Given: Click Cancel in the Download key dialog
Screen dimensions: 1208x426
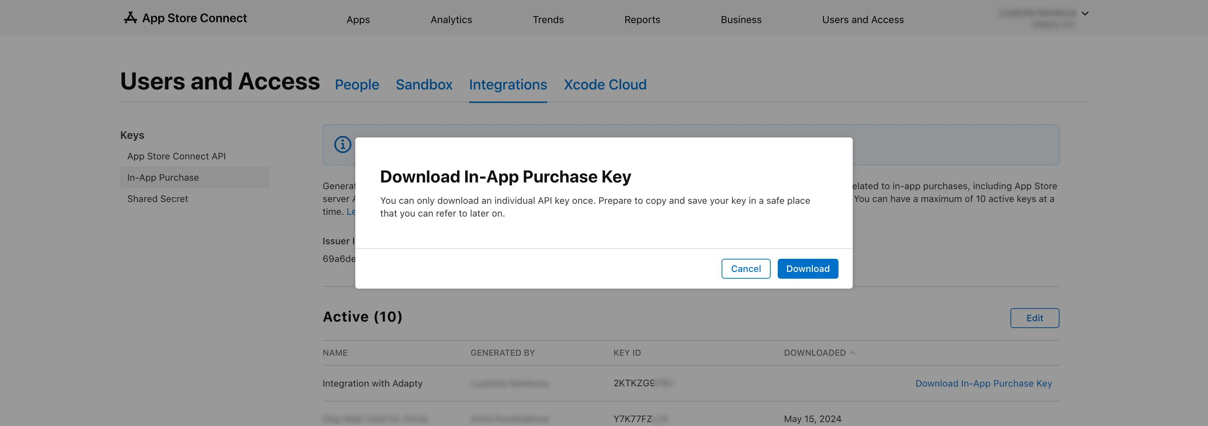Looking at the screenshot, I should pyautogui.click(x=746, y=268).
